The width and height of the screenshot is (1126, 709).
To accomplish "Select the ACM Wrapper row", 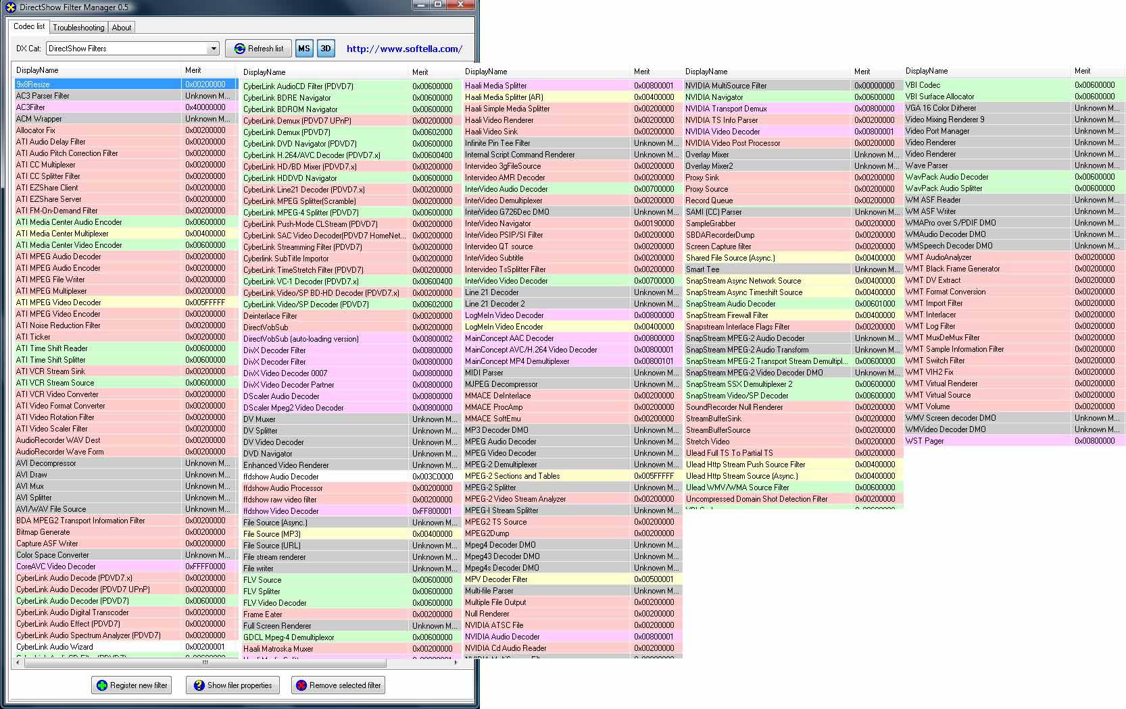I will (126, 119).
